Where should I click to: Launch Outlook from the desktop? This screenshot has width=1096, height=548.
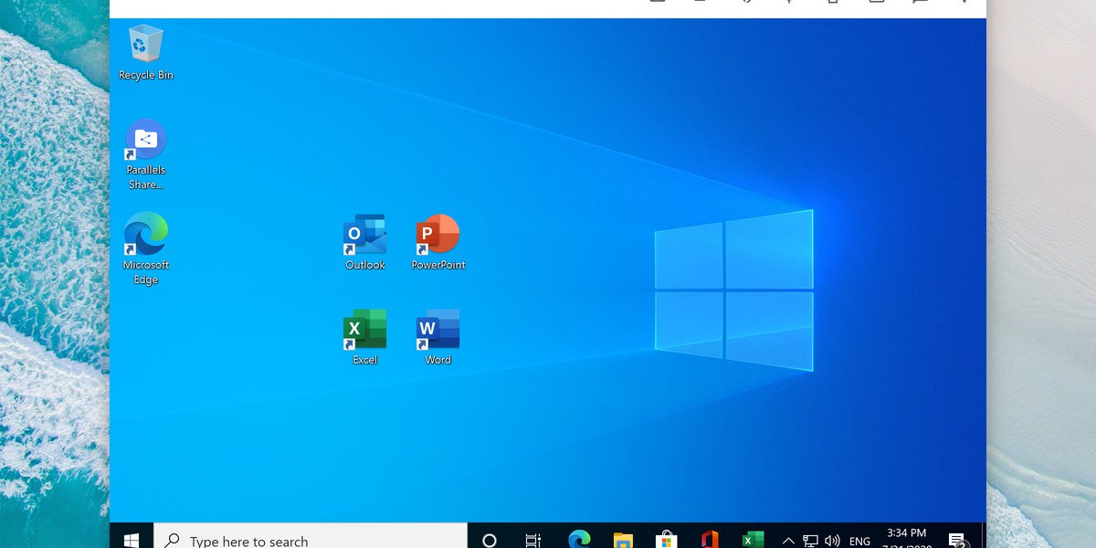point(365,236)
